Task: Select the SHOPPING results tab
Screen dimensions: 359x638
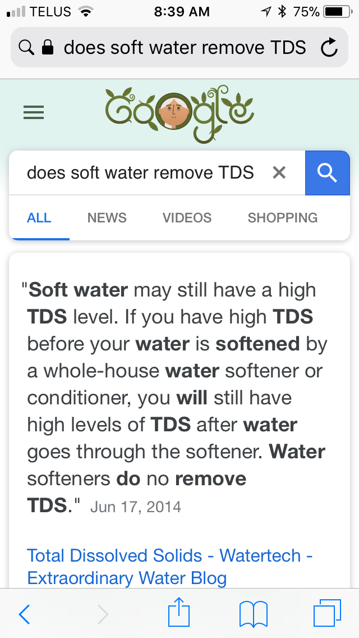Action: [x=283, y=218]
